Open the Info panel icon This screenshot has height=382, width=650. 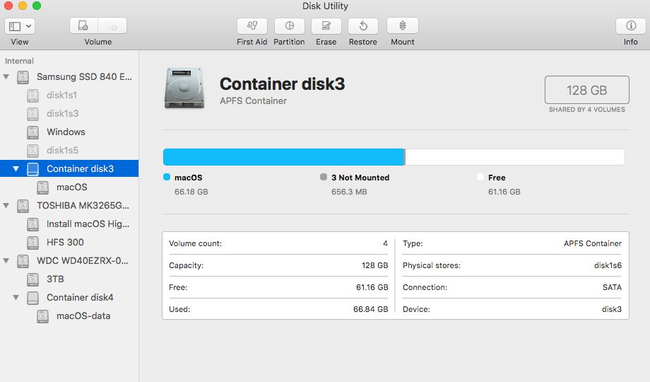pyautogui.click(x=631, y=25)
